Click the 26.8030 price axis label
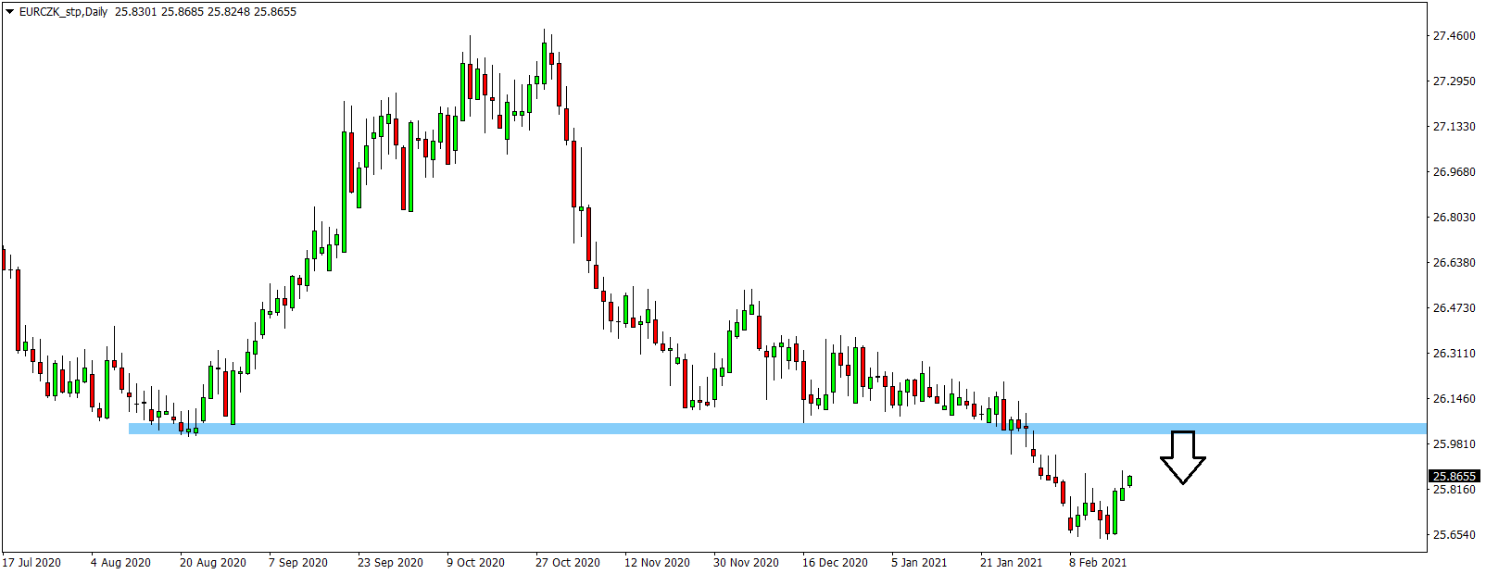 click(1455, 218)
